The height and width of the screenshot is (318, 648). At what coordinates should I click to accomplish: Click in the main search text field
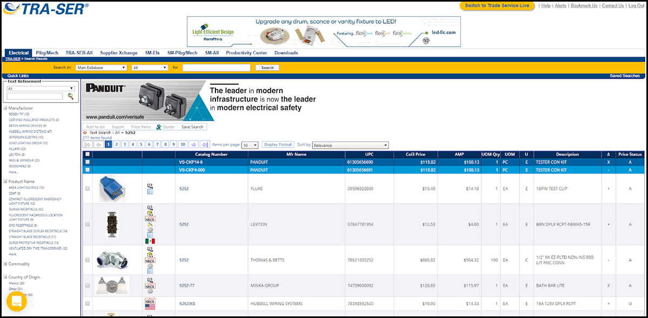coord(216,68)
